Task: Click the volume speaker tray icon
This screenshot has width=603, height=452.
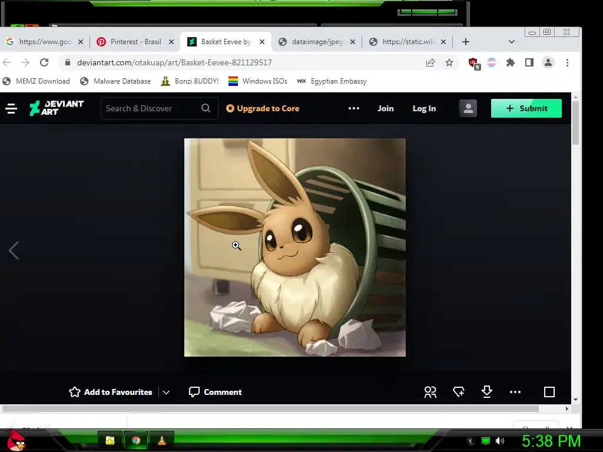Action: (x=499, y=441)
